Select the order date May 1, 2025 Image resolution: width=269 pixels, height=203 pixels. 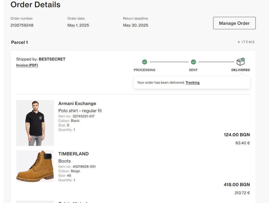[78, 25]
